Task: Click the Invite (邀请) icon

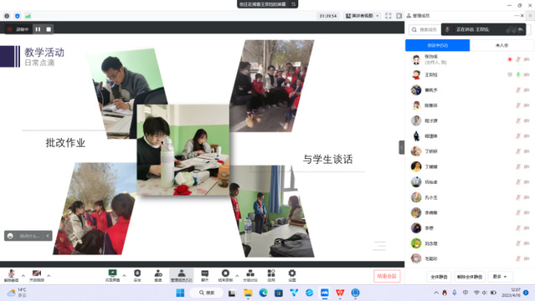Action: pyautogui.click(x=158, y=275)
